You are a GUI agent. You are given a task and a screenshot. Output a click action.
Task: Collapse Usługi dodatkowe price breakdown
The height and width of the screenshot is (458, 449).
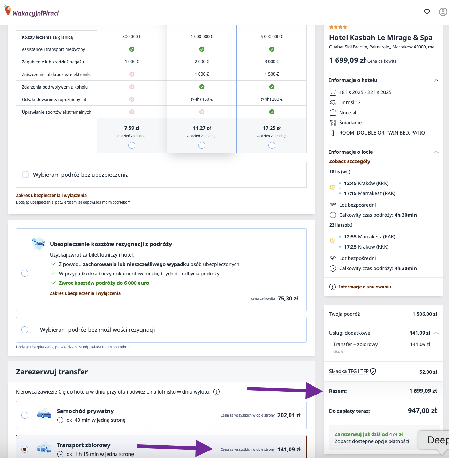pyautogui.click(x=436, y=333)
